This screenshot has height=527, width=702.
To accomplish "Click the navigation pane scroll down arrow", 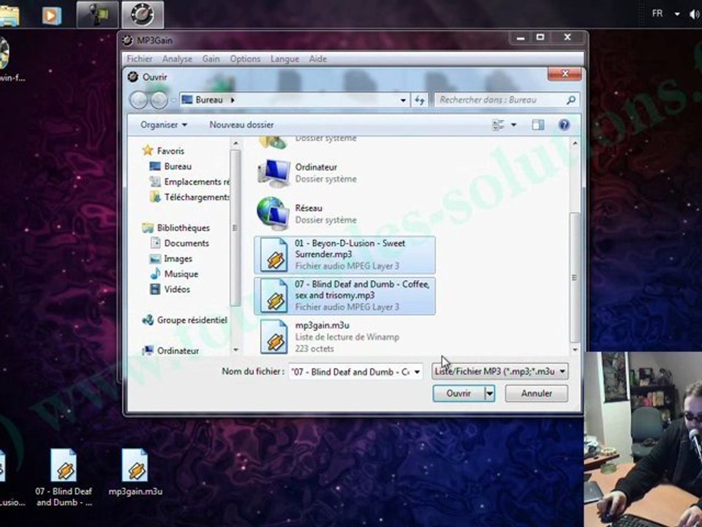I will (x=235, y=350).
